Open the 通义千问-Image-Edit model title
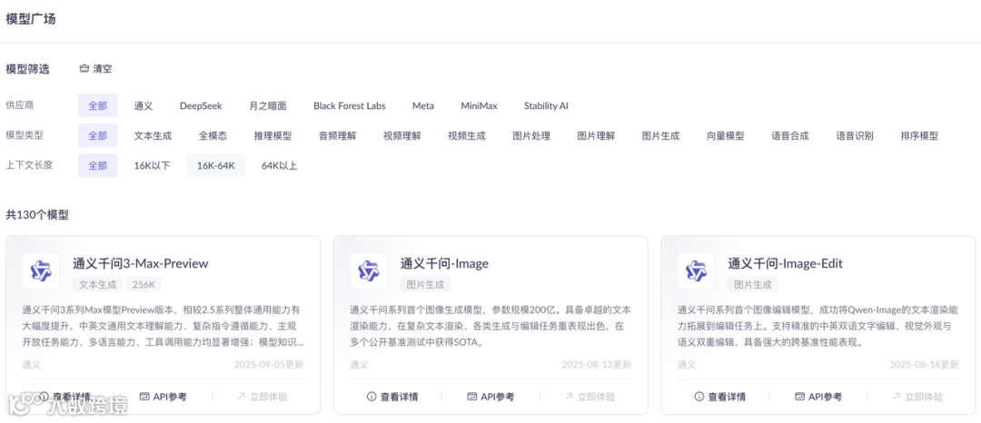The image size is (981, 423). click(x=785, y=263)
